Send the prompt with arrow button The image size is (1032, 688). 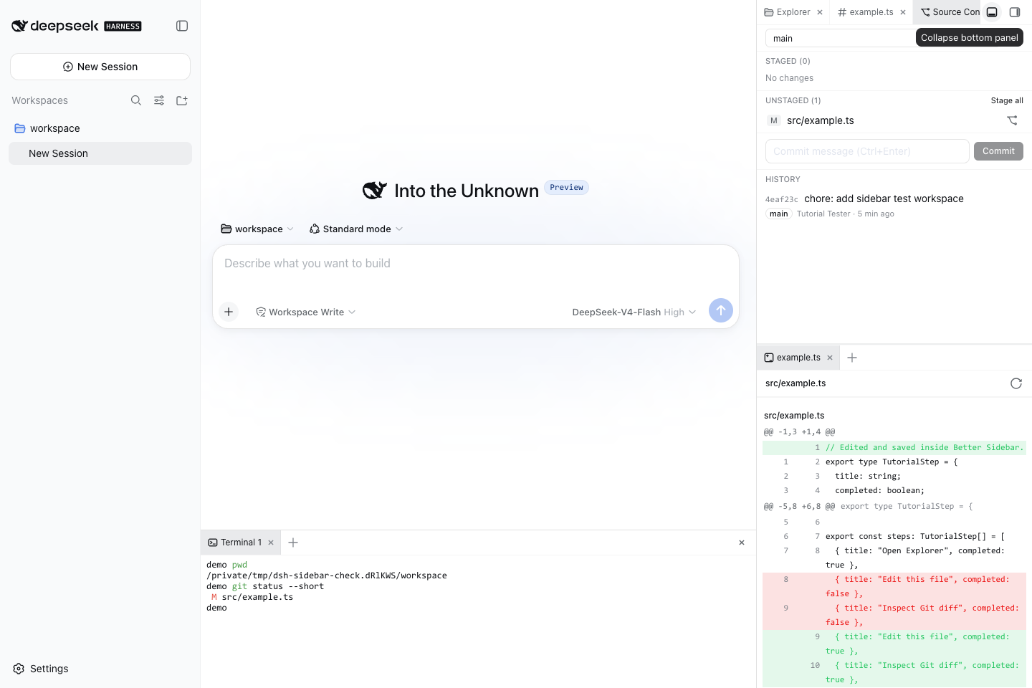(721, 310)
